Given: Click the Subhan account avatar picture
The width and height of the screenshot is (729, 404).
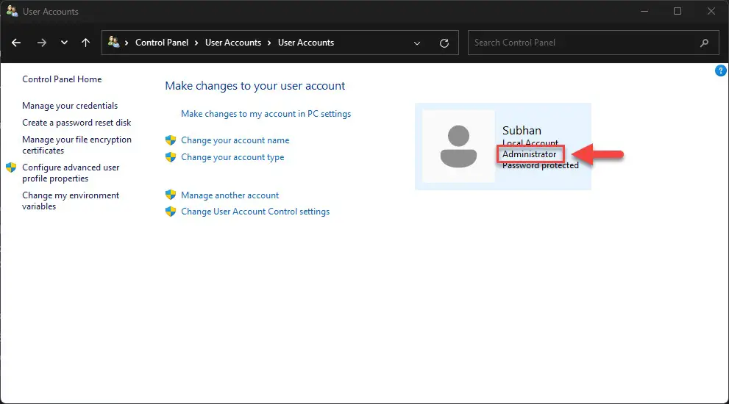Looking at the screenshot, I should [x=458, y=146].
